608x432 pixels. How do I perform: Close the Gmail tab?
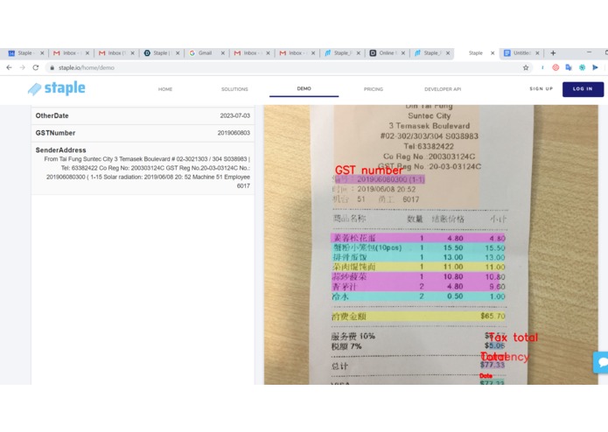point(223,53)
